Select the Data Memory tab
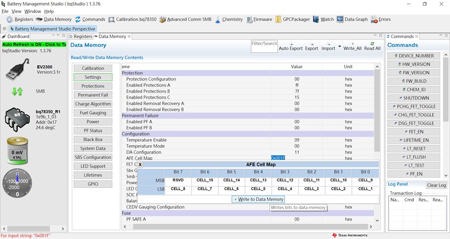 point(112,37)
